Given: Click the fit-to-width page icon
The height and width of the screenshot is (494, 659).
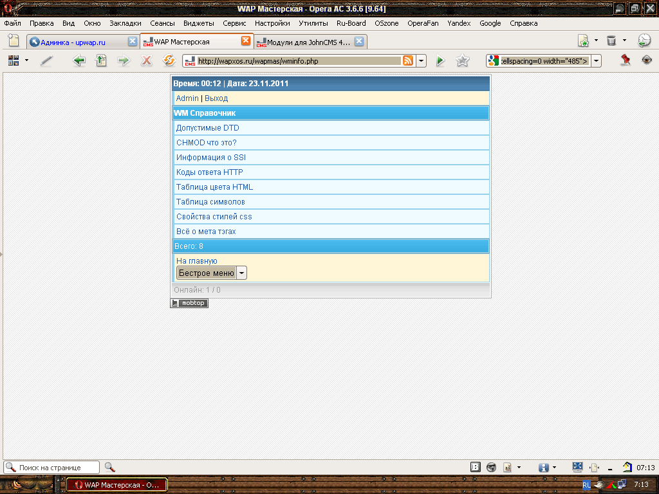Looking at the screenshot, I should 594,467.
